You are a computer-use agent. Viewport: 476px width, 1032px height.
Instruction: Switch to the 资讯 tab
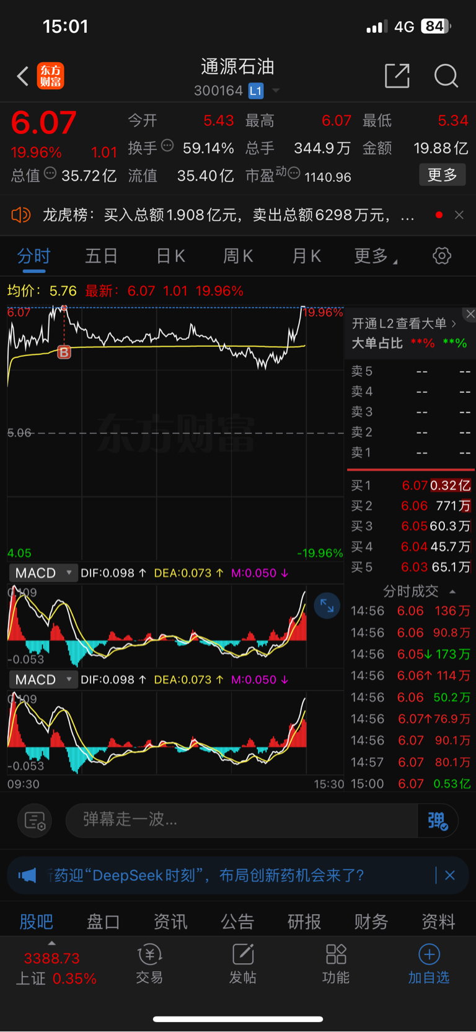click(x=170, y=922)
